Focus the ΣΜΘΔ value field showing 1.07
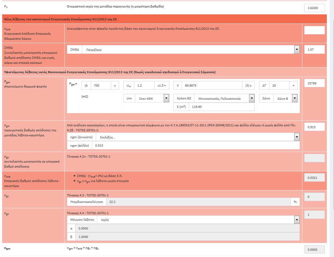This screenshot has width=334, height=257. pyautogui.click(x=314, y=49)
